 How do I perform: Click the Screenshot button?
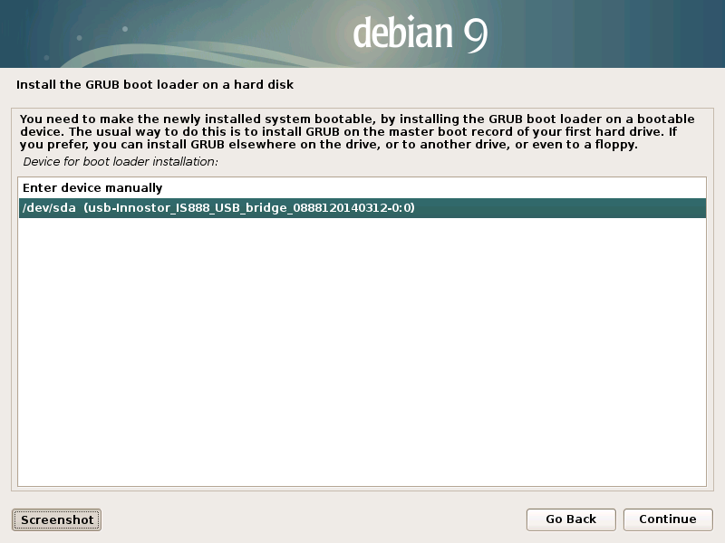(56, 519)
